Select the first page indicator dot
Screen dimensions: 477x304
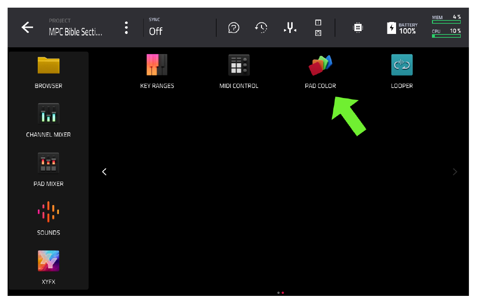coord(278,293)
